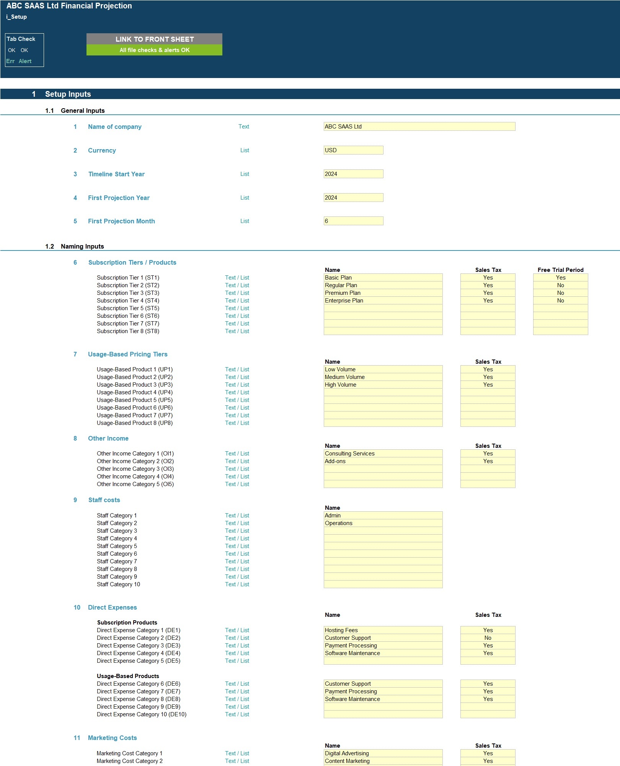
Task: Click the 'Marketing Cost Category 1' label
Action: (129, 753)
